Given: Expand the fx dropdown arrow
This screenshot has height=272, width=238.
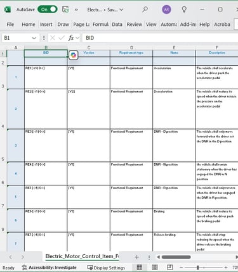Looking at the screenshot, I should pyautogui.click(x=77, y=38).
